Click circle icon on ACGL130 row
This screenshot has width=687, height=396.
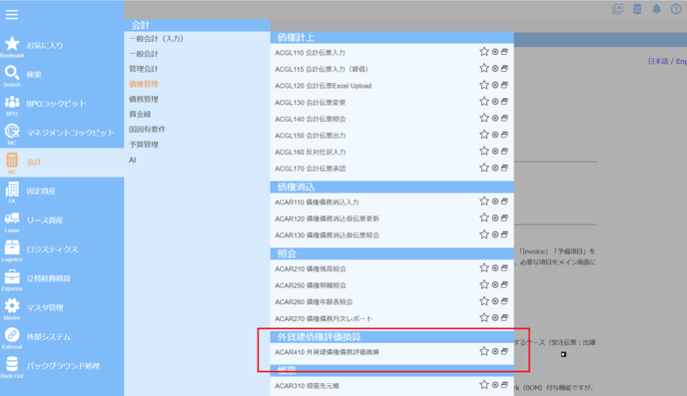point(495,102)
